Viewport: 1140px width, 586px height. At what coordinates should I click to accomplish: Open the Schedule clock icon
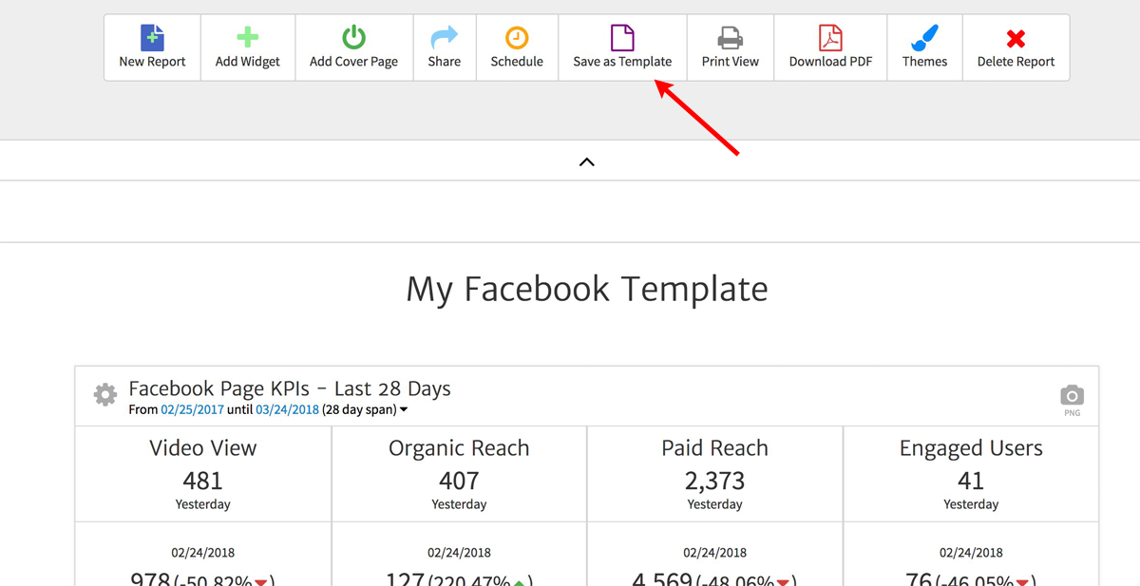tap(517, 39)
